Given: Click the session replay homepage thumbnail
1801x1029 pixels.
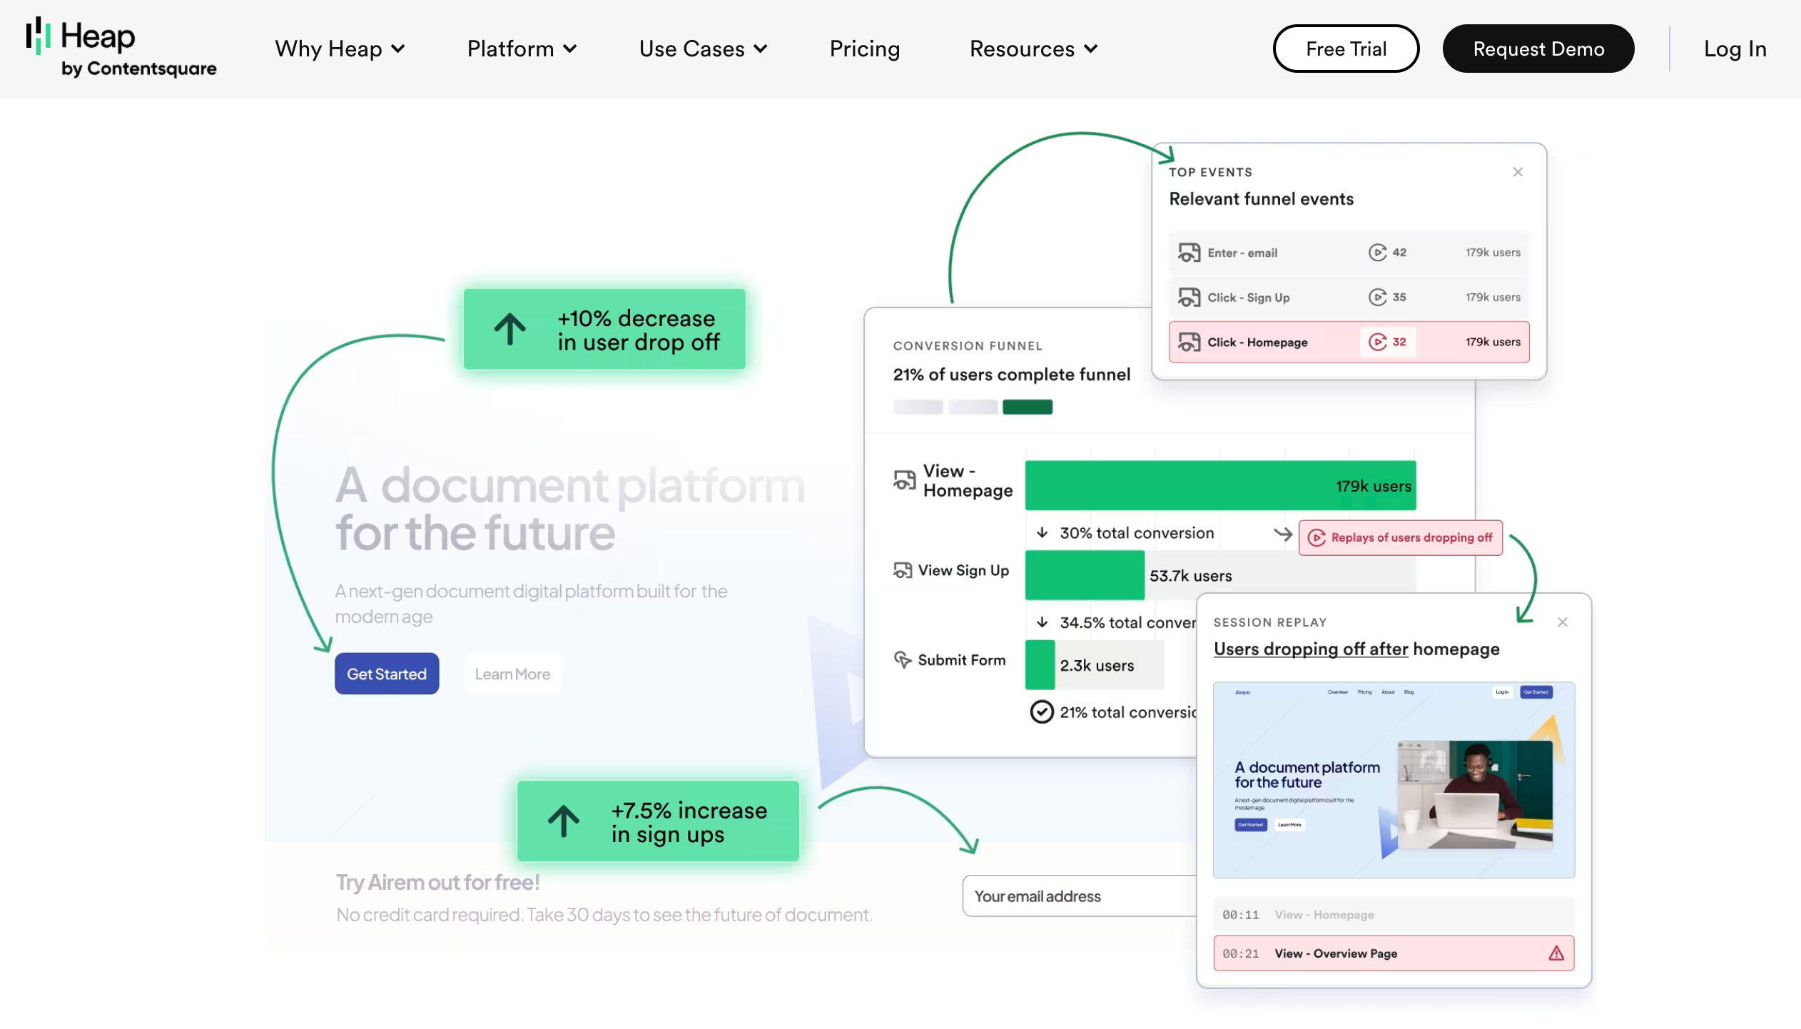Looking at the screenshot, I should pos(1394,780).
